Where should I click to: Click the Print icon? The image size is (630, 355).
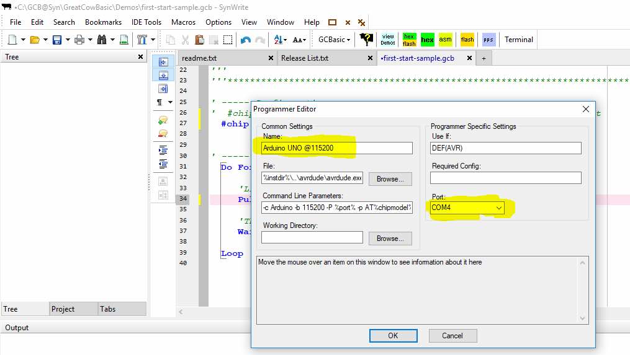click(79, 39)
